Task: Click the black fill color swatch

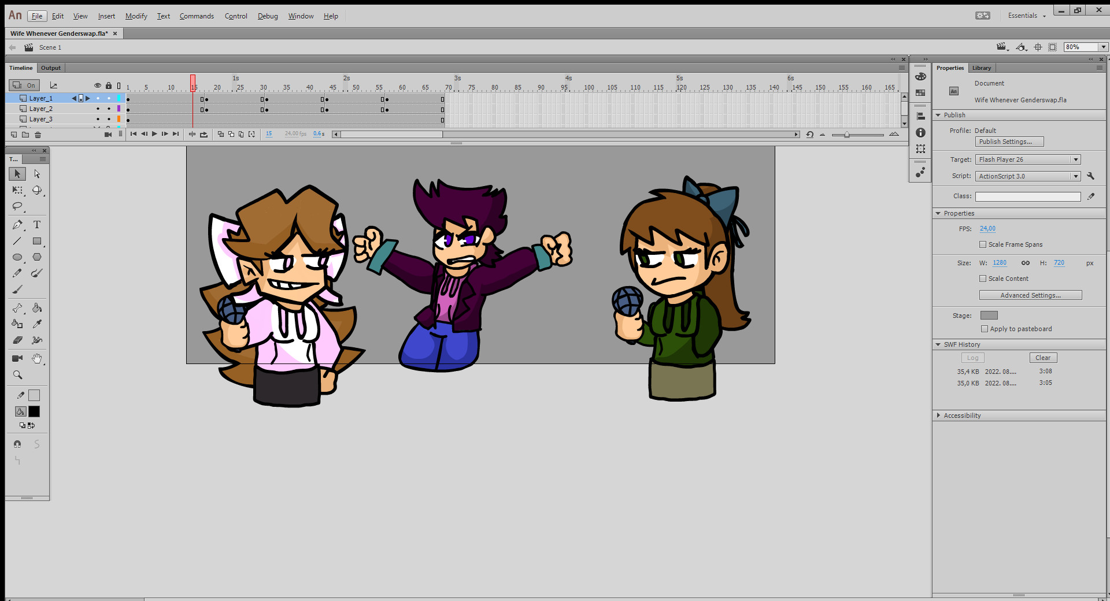Action: coord(34,412)
